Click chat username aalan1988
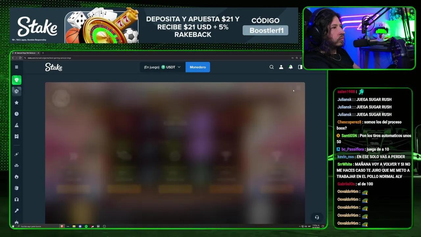 click(x=346, y=92)
